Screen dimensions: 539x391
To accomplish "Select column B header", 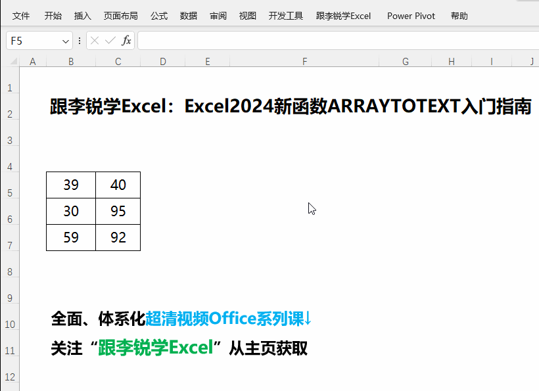I will click(71, 62).
